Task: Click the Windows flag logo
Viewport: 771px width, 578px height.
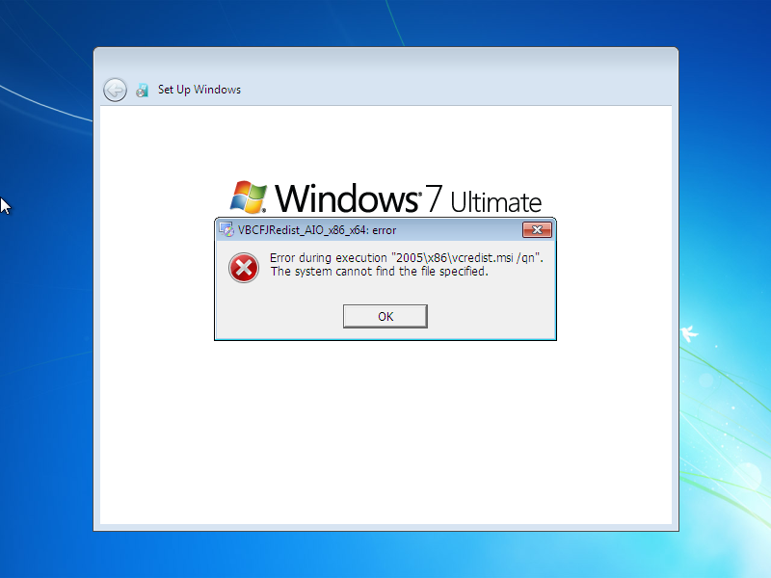Action: pyautogui.click(x=249, y=197)
